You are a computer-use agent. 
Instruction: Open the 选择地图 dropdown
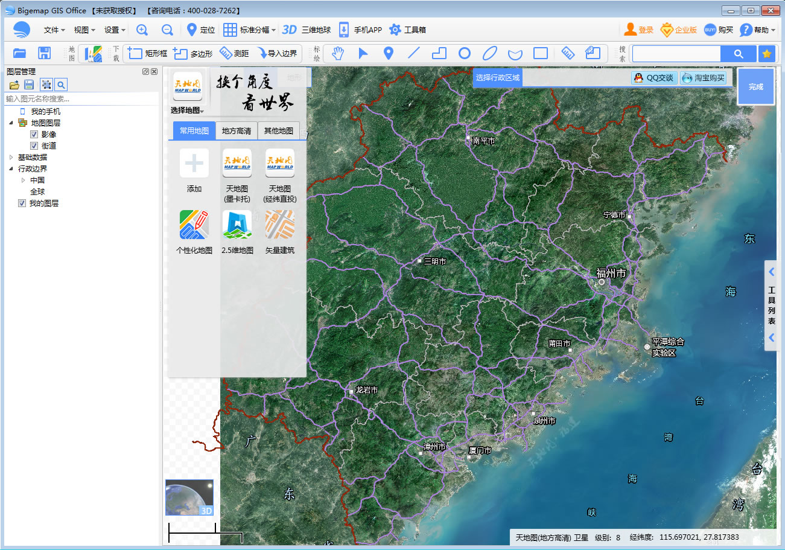(x=188, y=110)
